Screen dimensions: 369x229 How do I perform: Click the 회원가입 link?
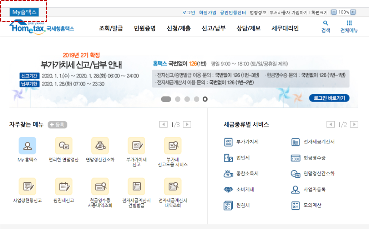(207, 13)
